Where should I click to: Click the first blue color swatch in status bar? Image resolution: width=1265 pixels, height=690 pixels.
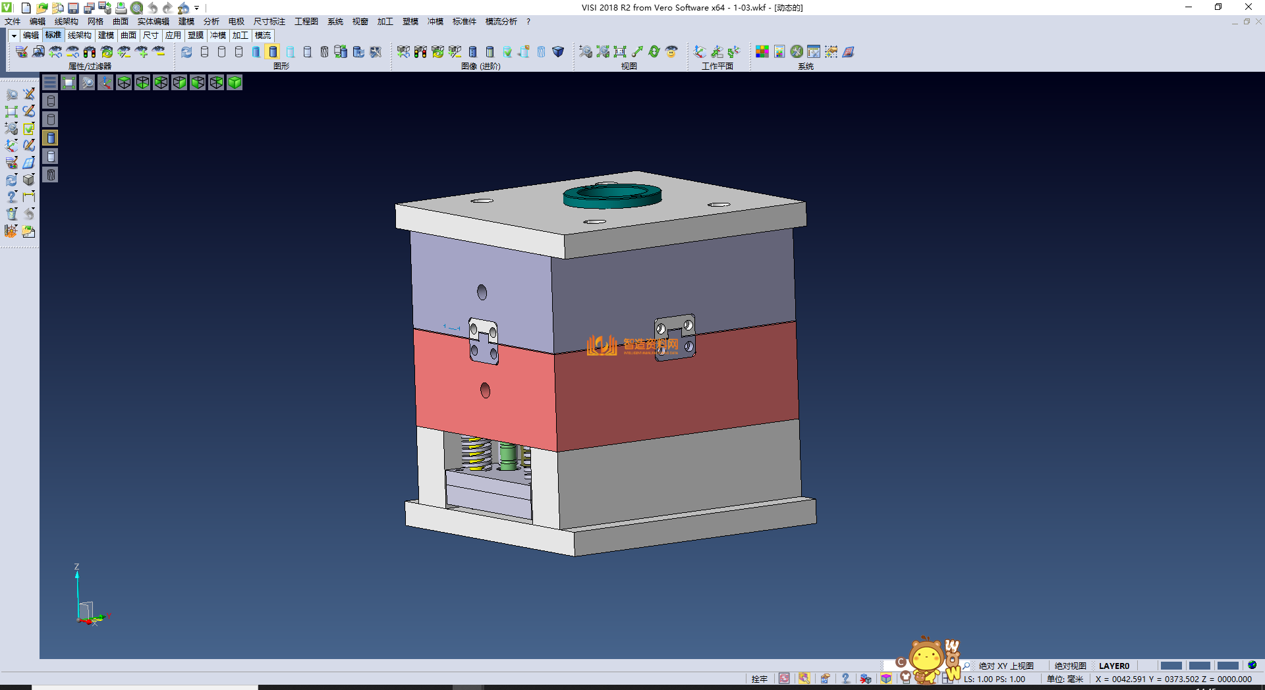tap(1171, 666)
